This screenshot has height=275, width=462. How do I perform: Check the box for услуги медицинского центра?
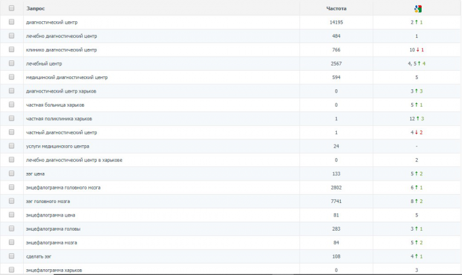click(x=12, y=146)
